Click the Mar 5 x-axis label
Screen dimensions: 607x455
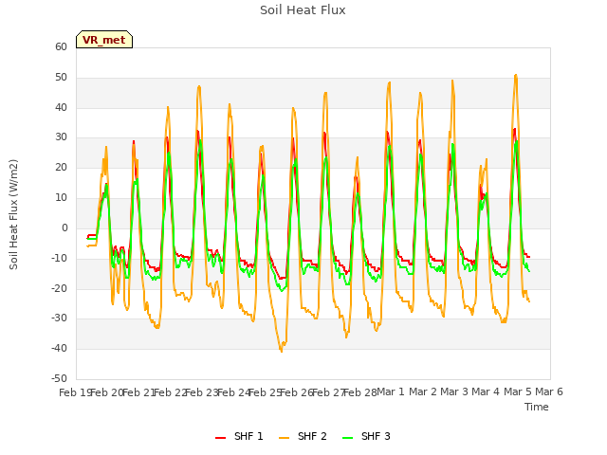pyautogui.click(x=518, y=391)
